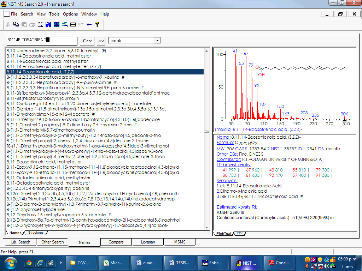
Task: Click the name search input field
Action: pos(42,41)
